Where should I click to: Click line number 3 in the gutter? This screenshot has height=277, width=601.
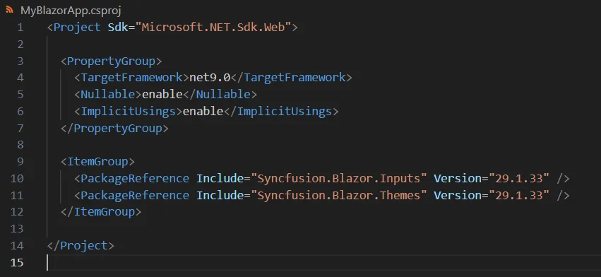20,61
